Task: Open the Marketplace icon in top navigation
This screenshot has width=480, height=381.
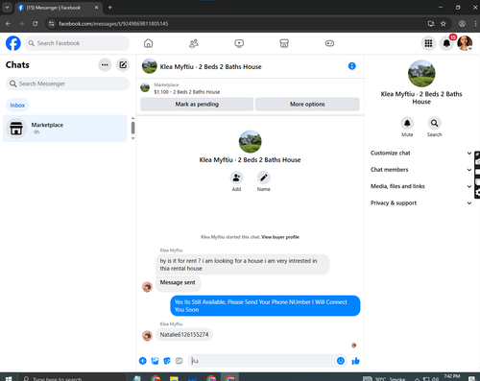Action: click(x=284, y=43)
